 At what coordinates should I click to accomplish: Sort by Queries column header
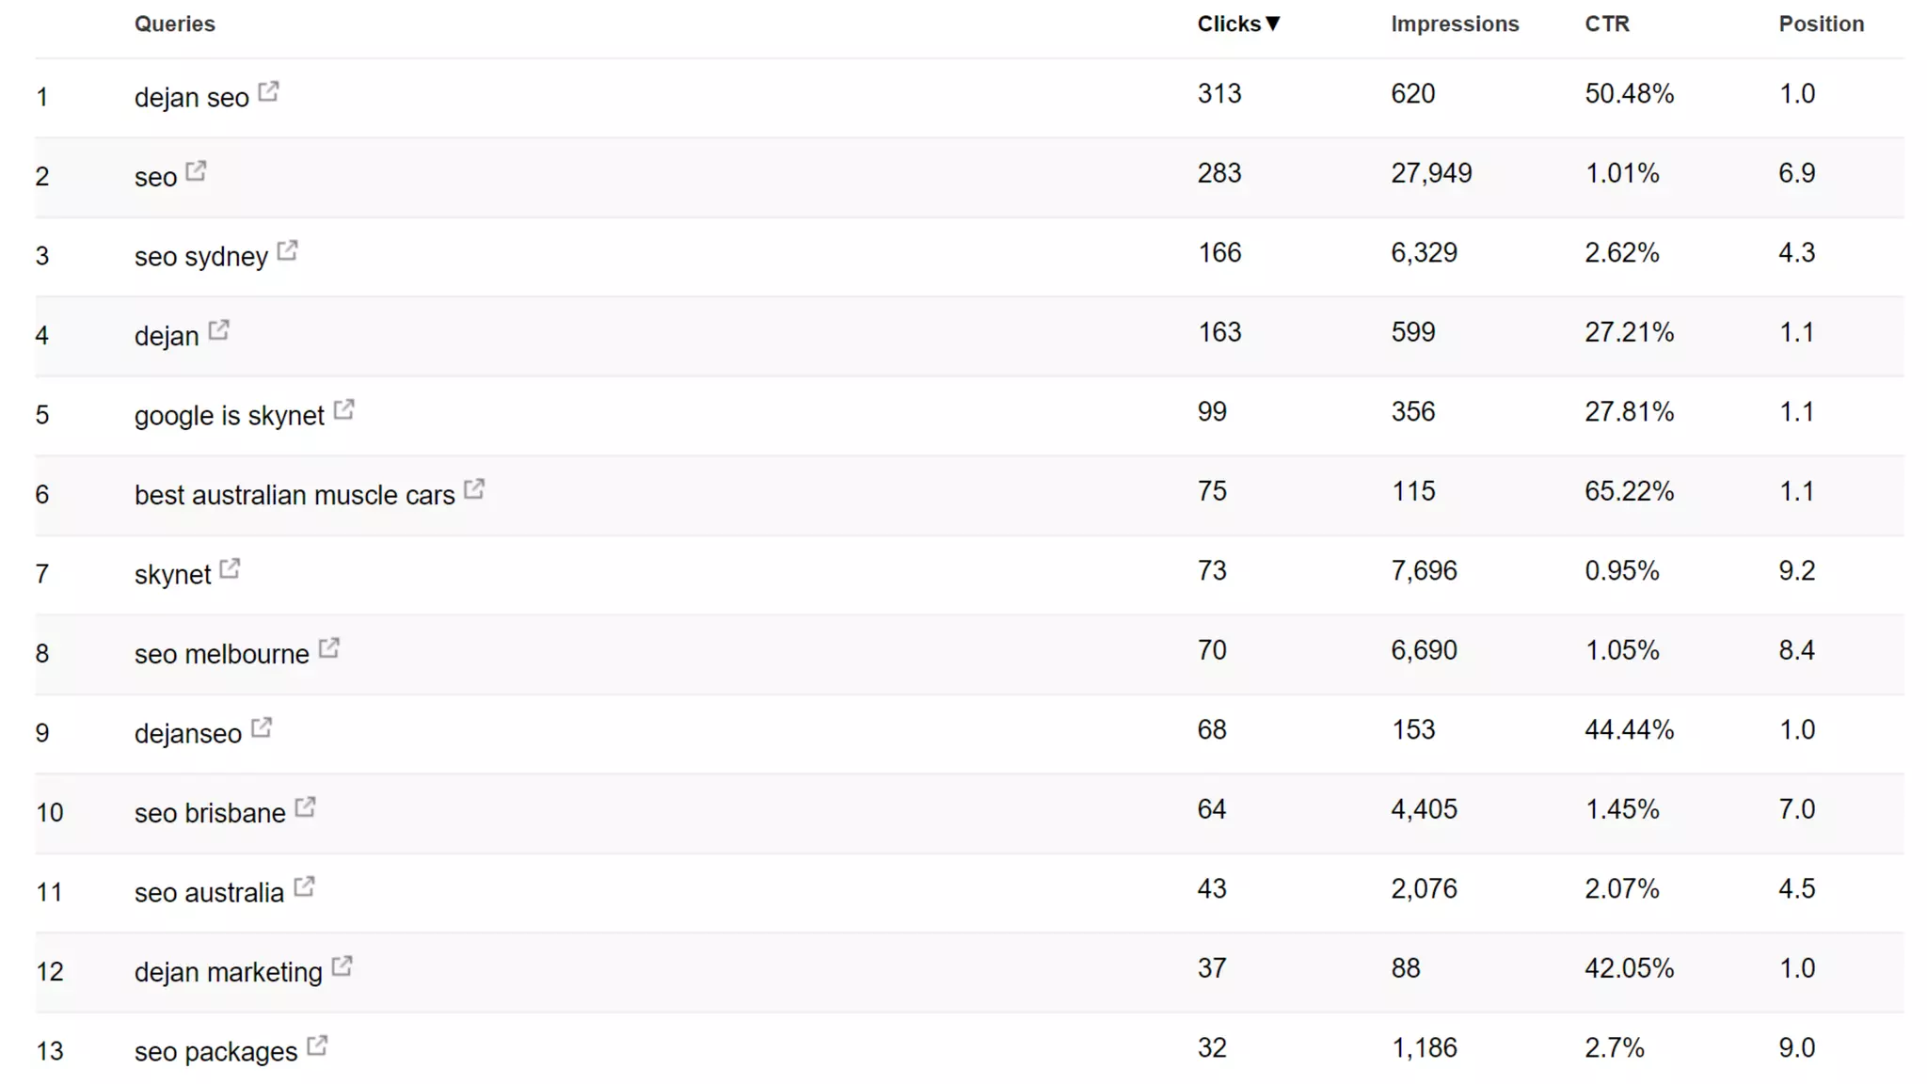coord(175,24)
